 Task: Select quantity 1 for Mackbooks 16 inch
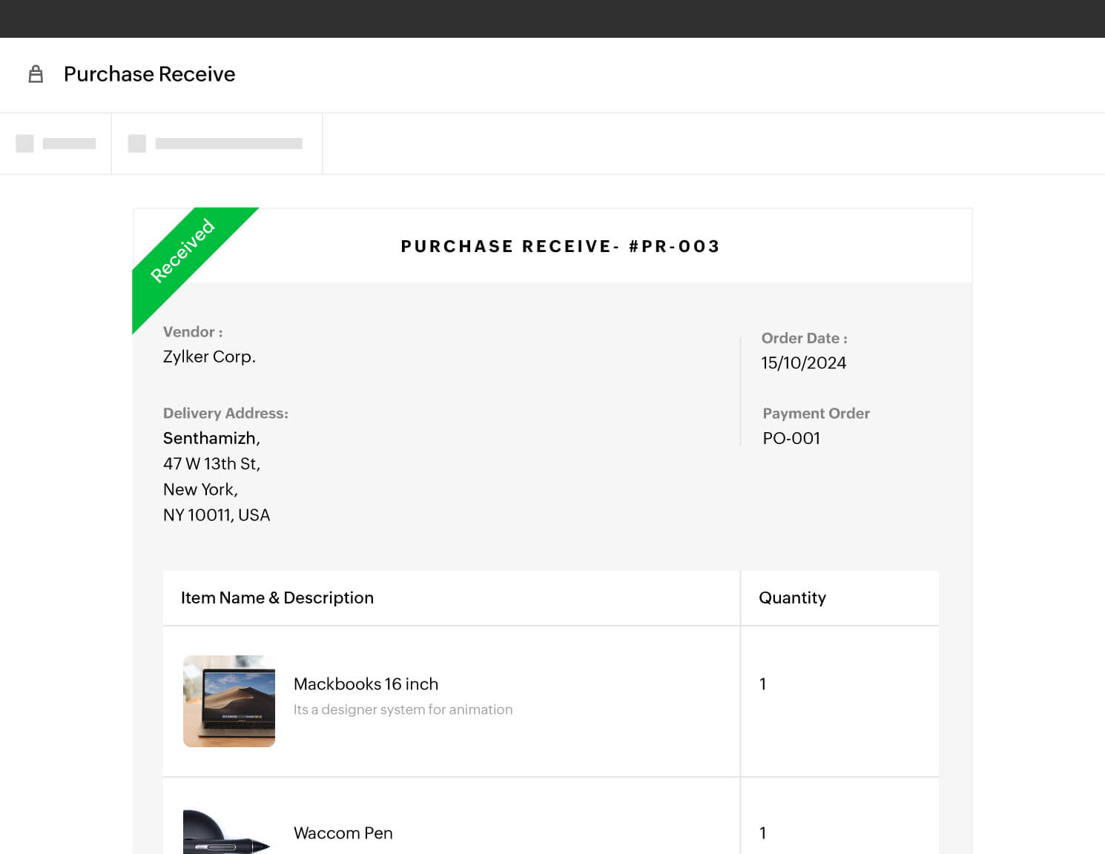pyautogui.click(x=763, y=684)
